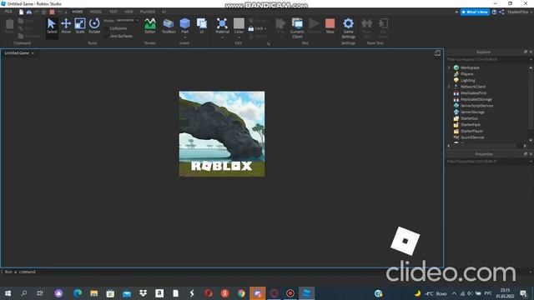Close the Explorer panel

(531, 52)
